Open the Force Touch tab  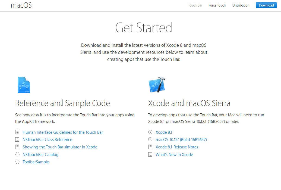(217, 5)
